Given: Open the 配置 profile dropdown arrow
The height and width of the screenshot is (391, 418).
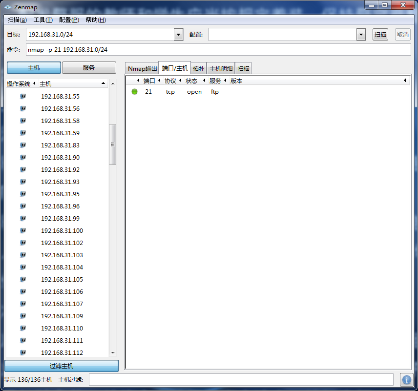Looking at the screenshot, I should [361, 34].
